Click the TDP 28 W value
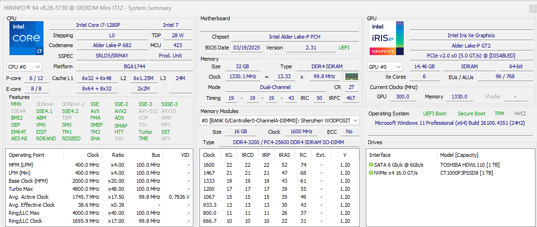 click(x=178, y=35)
